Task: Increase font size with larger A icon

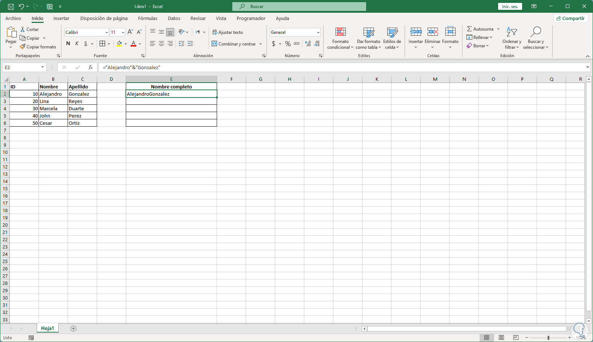Action: tap(130, 32)
